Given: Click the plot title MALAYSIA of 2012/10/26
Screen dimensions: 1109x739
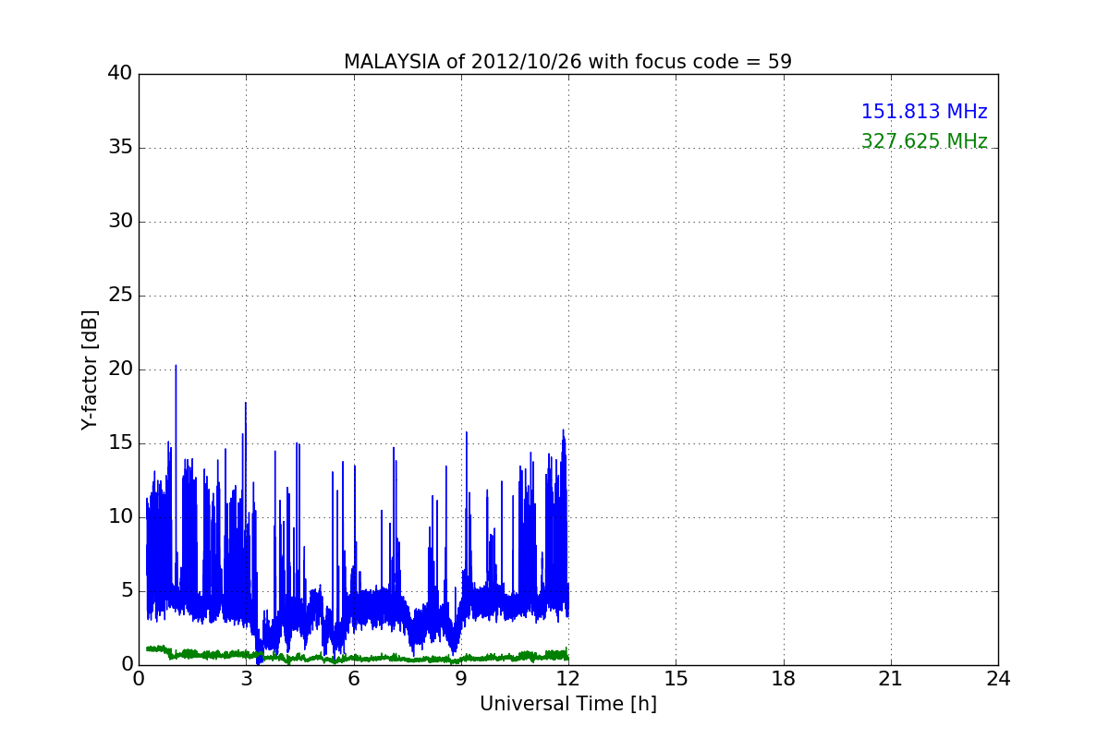Looking at the screenshot, I should coord(567,62).
